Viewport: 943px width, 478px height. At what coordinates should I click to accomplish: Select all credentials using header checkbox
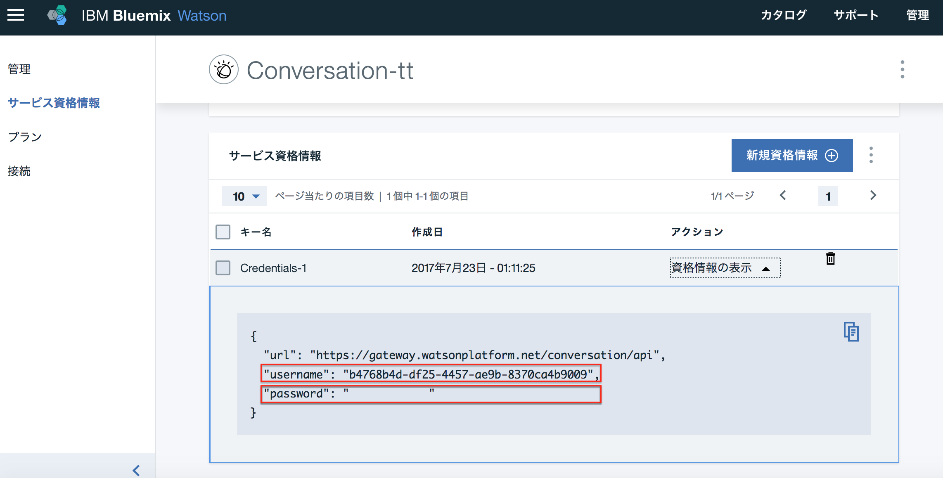(223, 232)
